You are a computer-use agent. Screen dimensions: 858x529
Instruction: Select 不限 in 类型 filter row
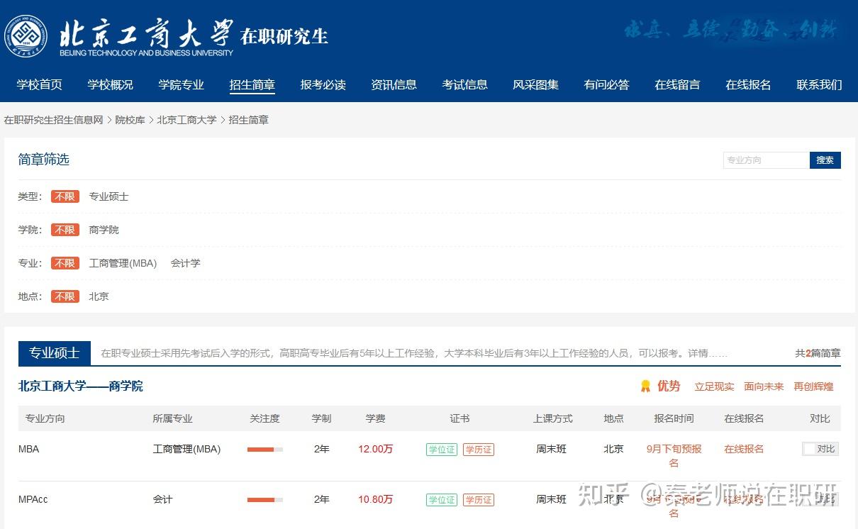pos(65,196)
